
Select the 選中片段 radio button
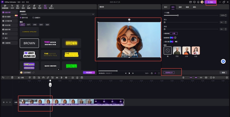coord(20,17)
